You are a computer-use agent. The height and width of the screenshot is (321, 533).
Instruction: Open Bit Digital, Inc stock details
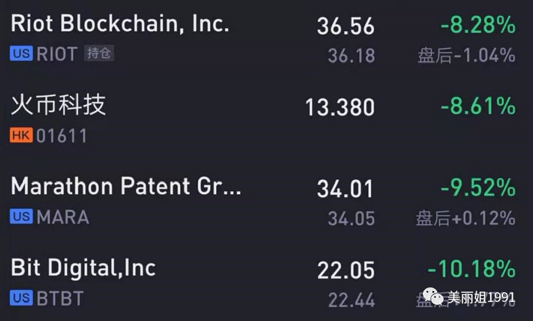point(83,268)
